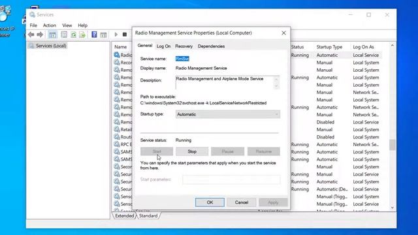Image resolution: width=418 pixels, height=235 pixels.
Task: Sort the list by the Startup Type column header
Action: click(329, 47)
